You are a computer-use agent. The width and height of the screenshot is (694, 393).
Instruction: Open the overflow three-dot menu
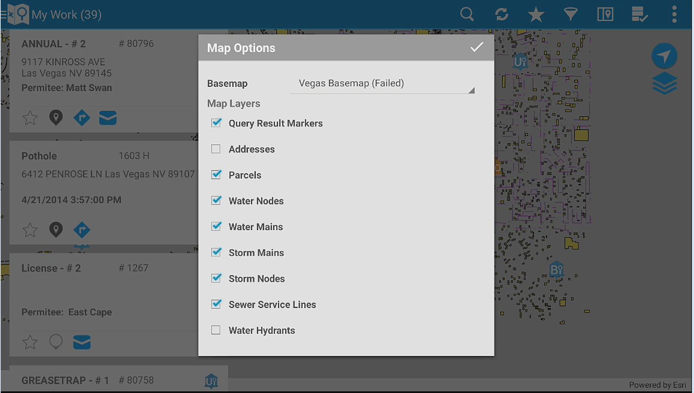[674, 14]
